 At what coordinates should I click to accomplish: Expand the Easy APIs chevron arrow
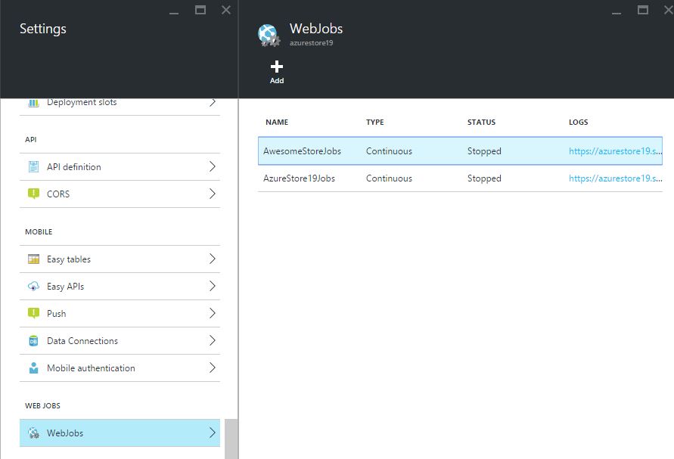click(x=213, y=287)
